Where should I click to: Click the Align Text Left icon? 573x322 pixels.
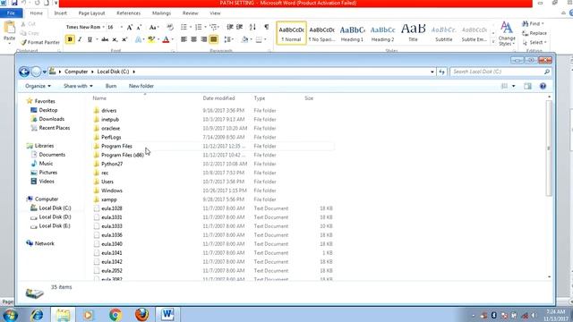tap(184, 39)
